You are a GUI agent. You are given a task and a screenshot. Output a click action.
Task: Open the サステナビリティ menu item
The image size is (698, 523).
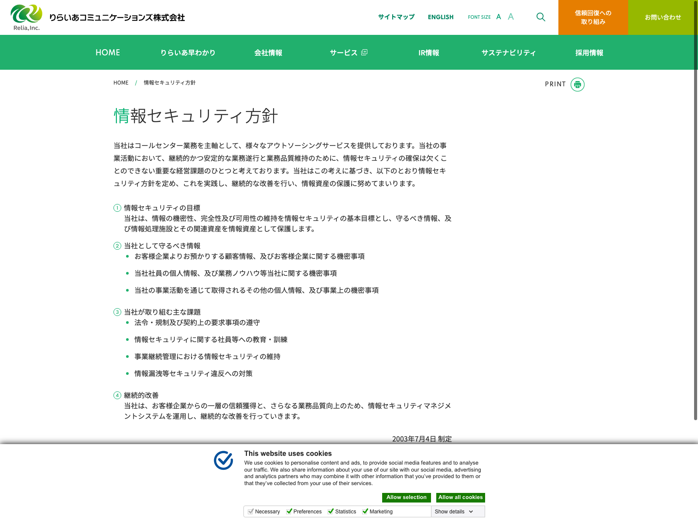pyautogui.click(x=508, y=53)
